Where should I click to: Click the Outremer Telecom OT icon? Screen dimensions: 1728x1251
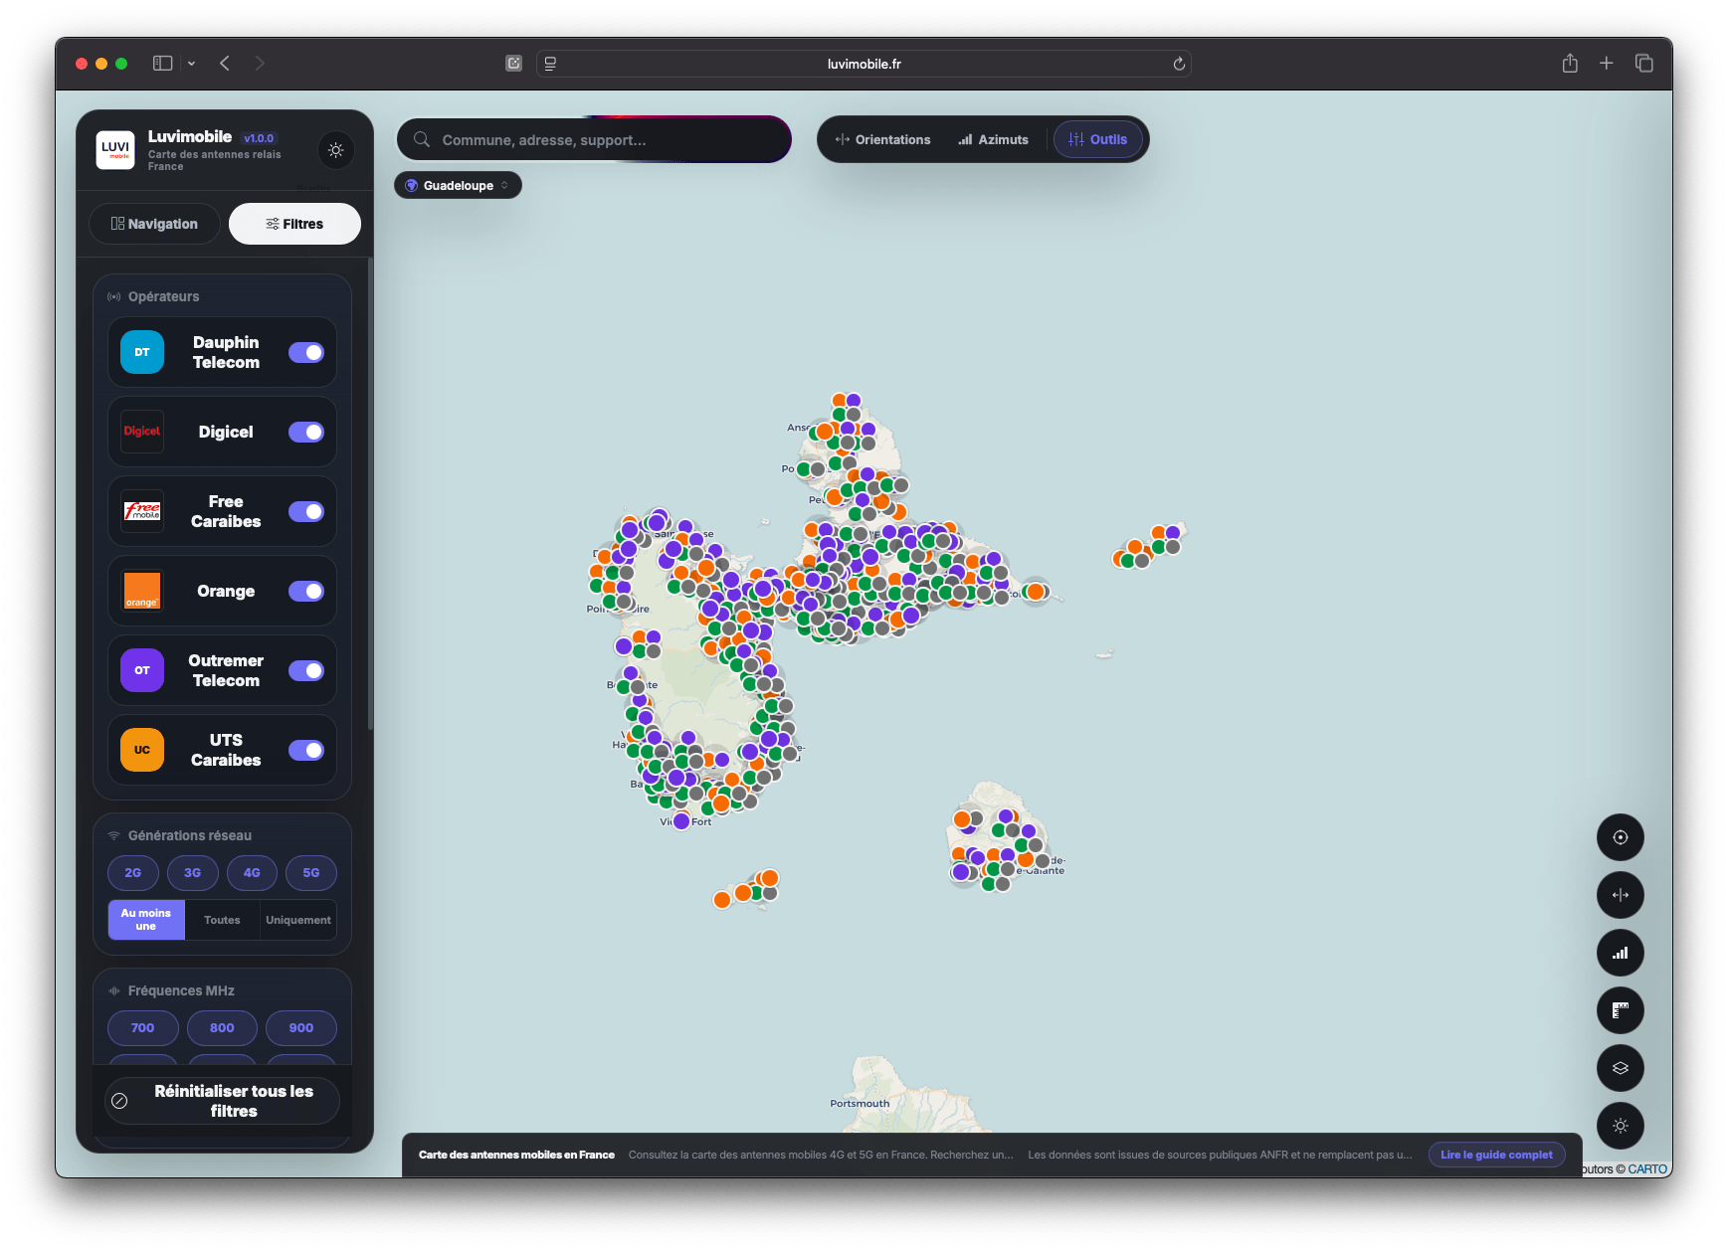142,670
